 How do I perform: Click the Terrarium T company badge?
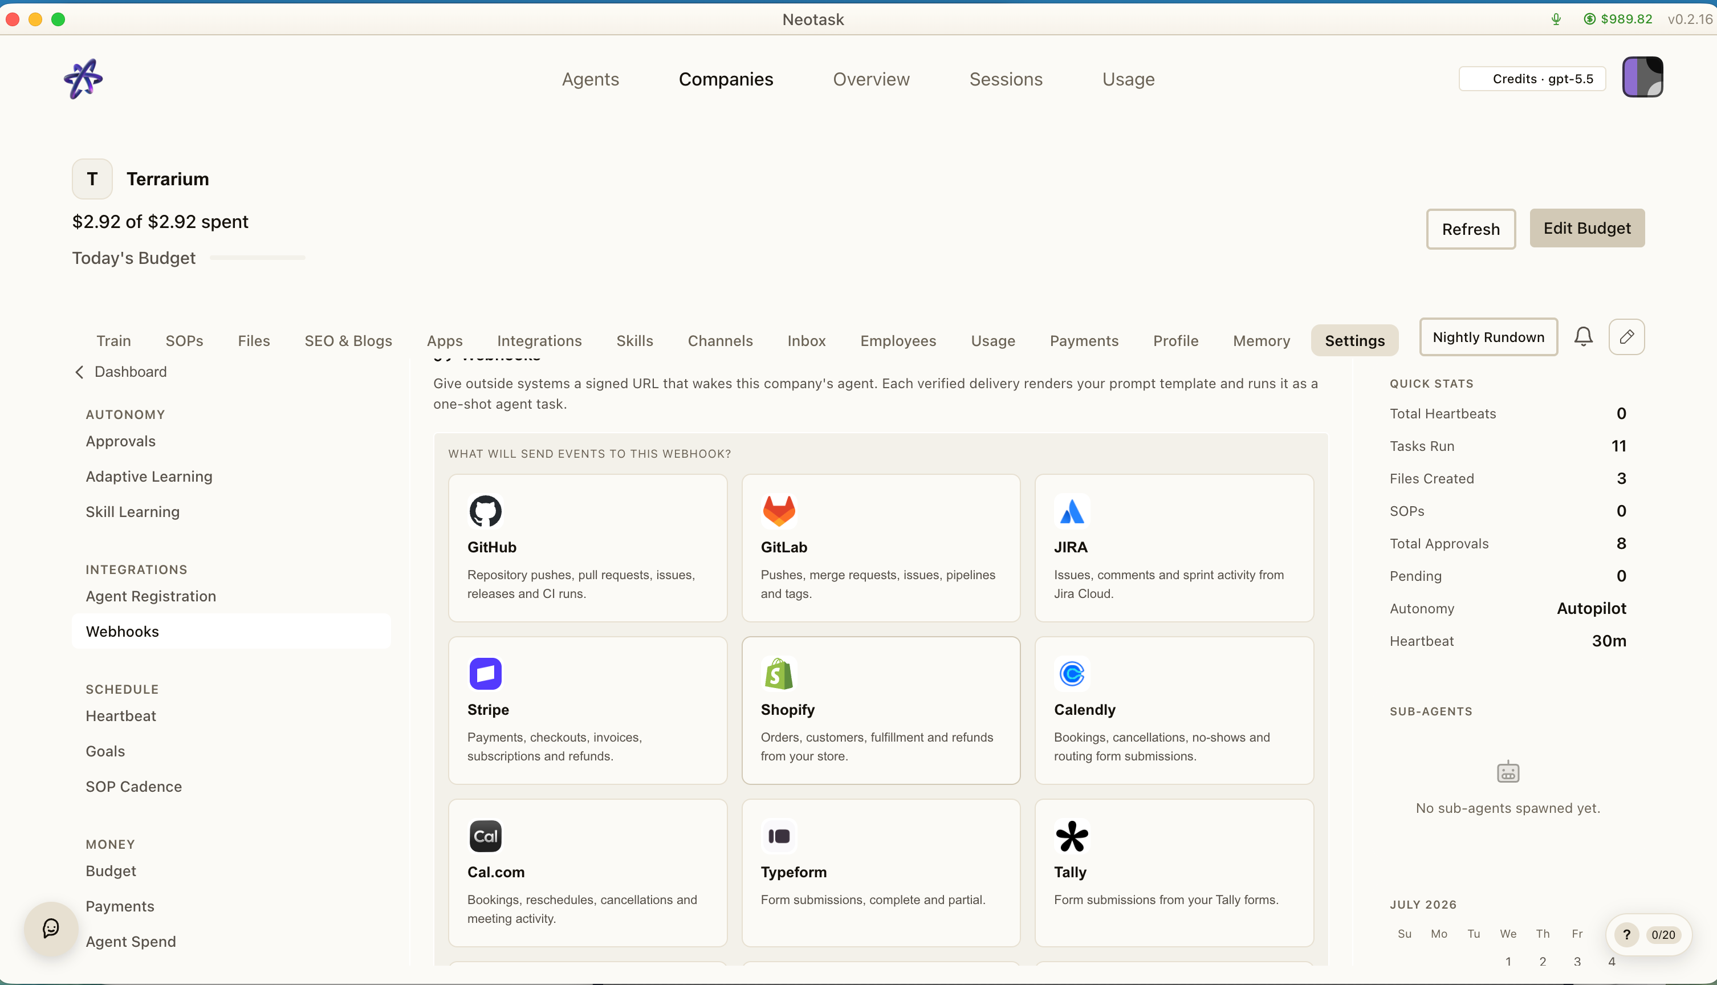(92, 178)
